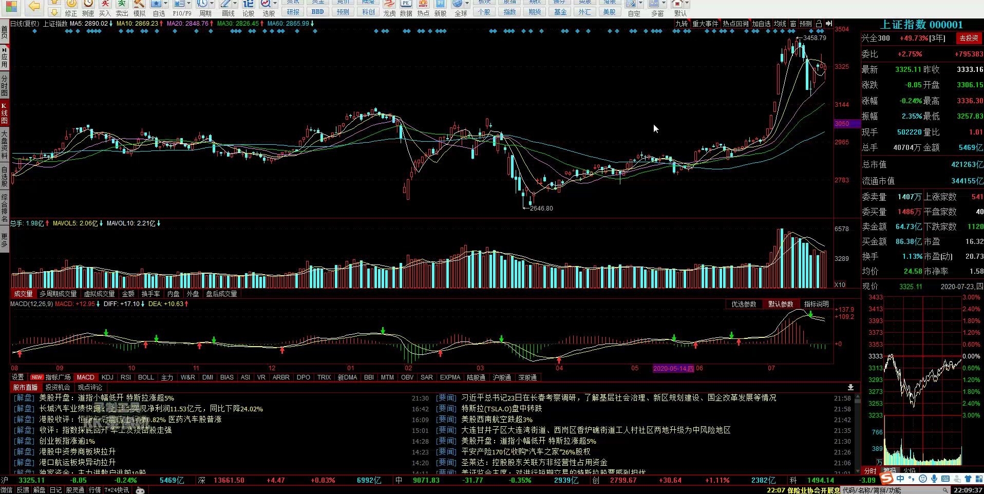Switch to 火焰 tab under mini chart
The height and width of the screenshot is (494, 984).
pos(909,470)
